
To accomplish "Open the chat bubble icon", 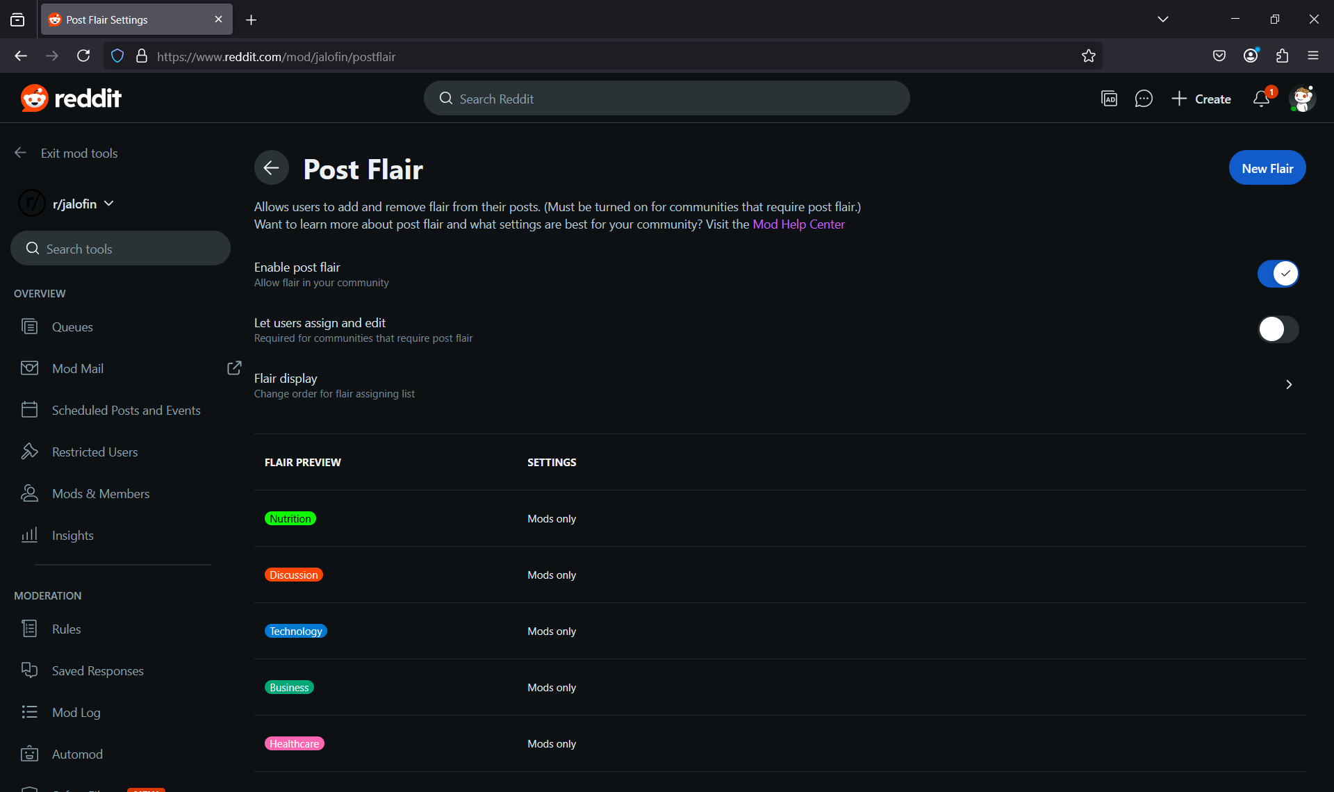I will [x=1144, y=99].
